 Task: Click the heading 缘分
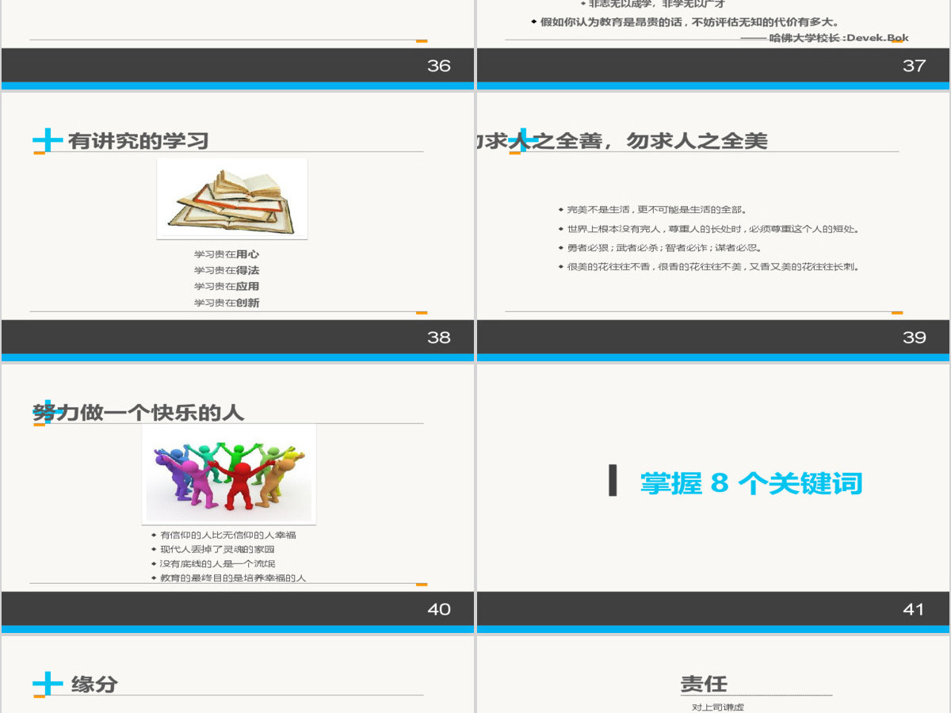coord(94,684)
